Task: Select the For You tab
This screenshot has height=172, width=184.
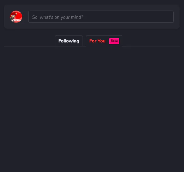Action: point(104,41)
